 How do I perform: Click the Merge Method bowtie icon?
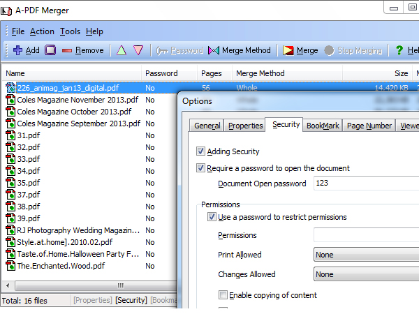(214, 50)
